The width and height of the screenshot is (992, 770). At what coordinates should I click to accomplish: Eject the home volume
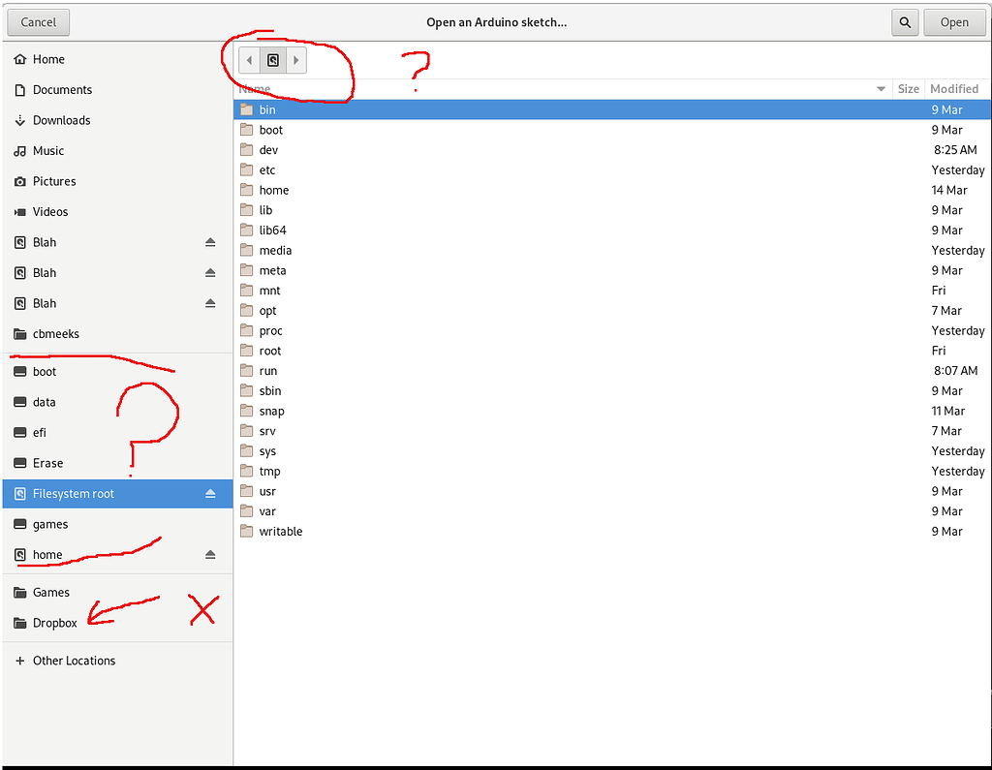(210, 554)
